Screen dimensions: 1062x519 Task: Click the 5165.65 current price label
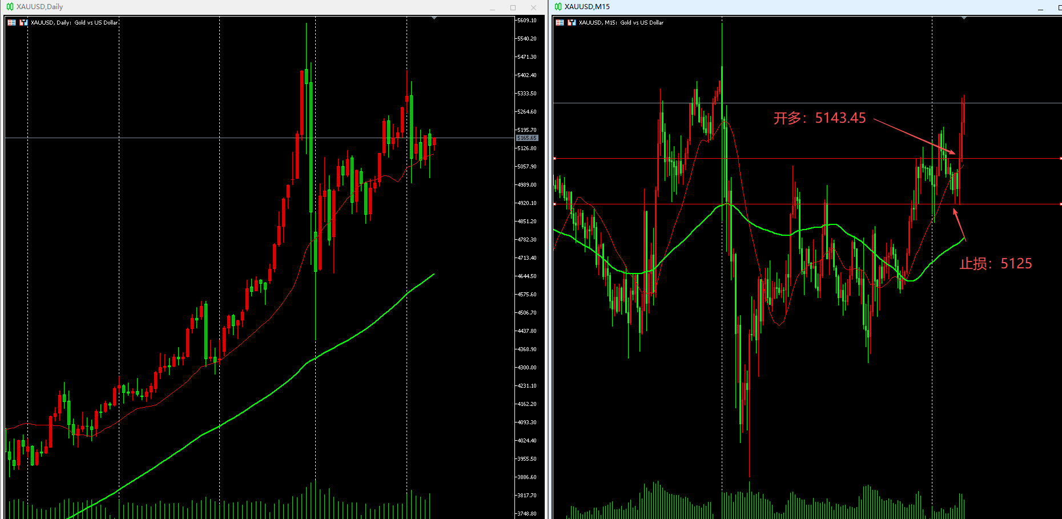coord(526,138)
